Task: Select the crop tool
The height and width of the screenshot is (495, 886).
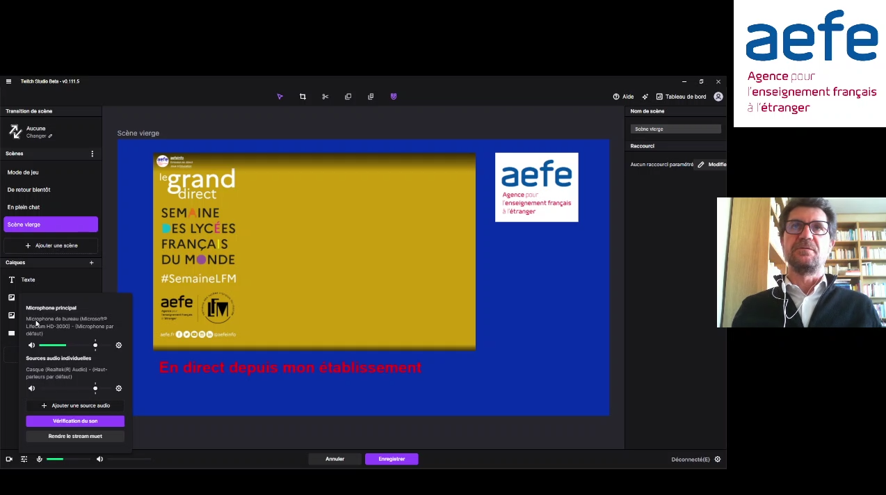Action: click(303, 96)
